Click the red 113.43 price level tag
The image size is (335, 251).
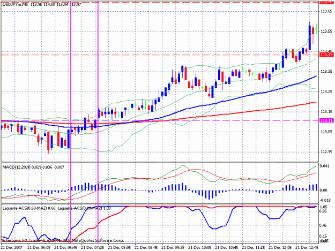[x=326, y=55]
